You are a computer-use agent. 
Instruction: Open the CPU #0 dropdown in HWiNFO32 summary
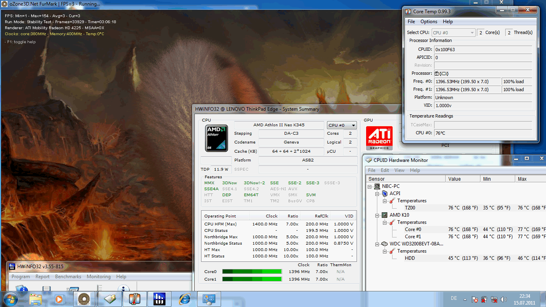(342, 125)
